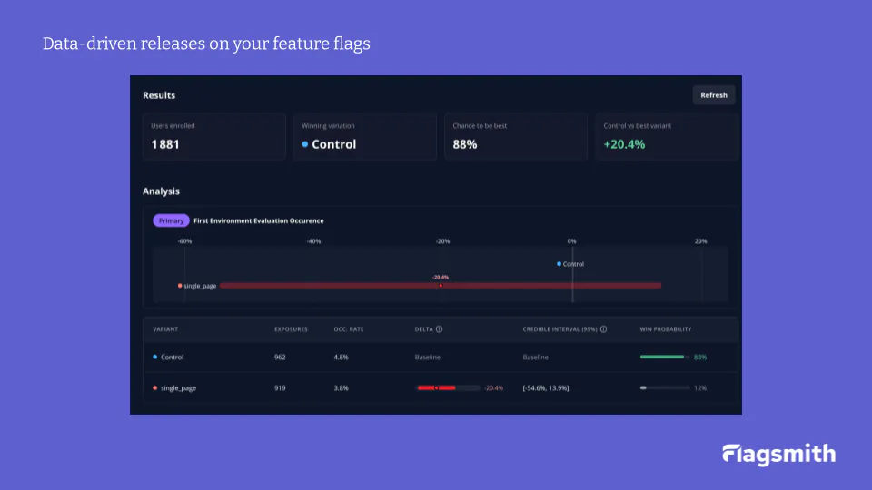The width and height of the screenshot is (872, 490).
Task: Open the Credible Interval info icon
Action: (x=603, y=329)
